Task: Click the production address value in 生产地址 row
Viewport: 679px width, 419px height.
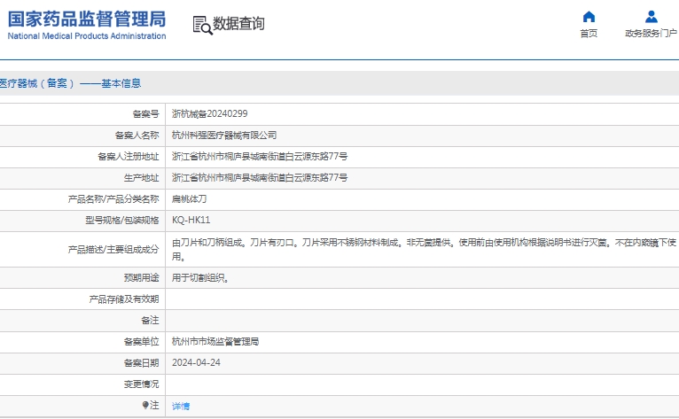Action: [x=260, y=178]
